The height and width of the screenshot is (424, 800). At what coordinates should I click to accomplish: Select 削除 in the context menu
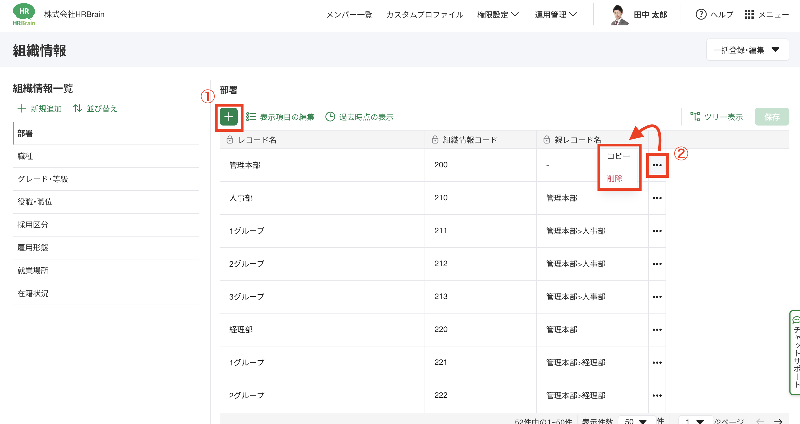[615, 179]
